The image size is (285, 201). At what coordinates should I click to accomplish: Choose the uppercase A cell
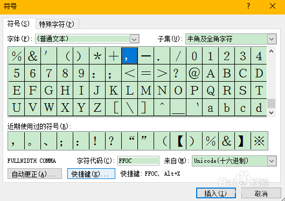coord(210,73)
